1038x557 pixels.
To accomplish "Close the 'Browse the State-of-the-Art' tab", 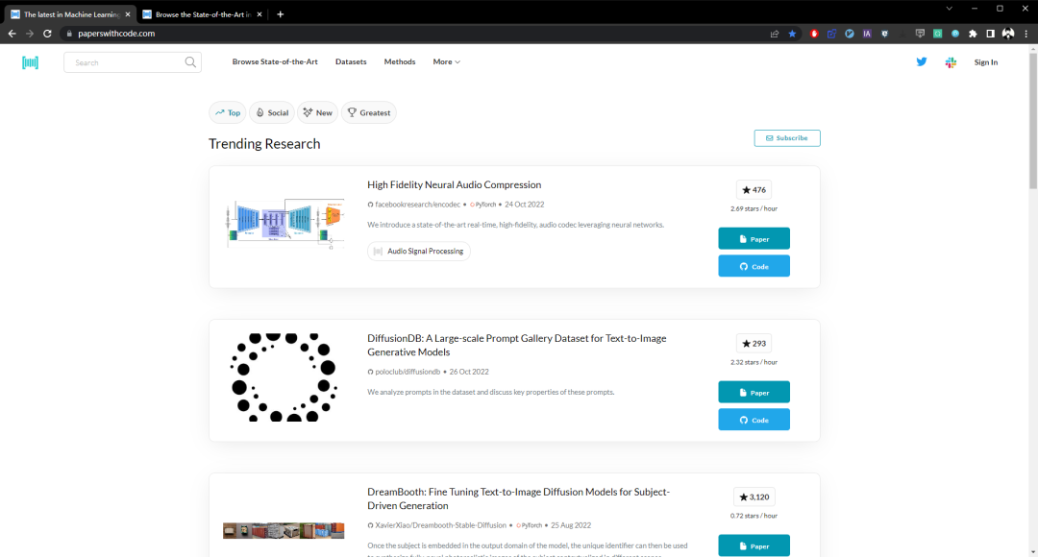I will (259, 13).
